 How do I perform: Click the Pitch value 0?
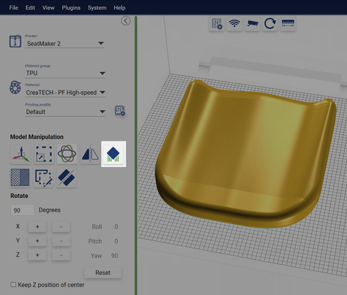[116, 241]
